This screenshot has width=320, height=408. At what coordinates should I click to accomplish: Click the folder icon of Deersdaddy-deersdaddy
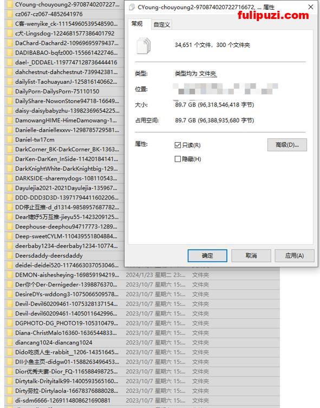point(10,256)
